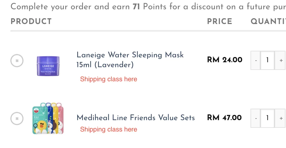This screenshot has width=286, height=148.
Task: Click the PRODUCT column header
Action: point(31,22)
